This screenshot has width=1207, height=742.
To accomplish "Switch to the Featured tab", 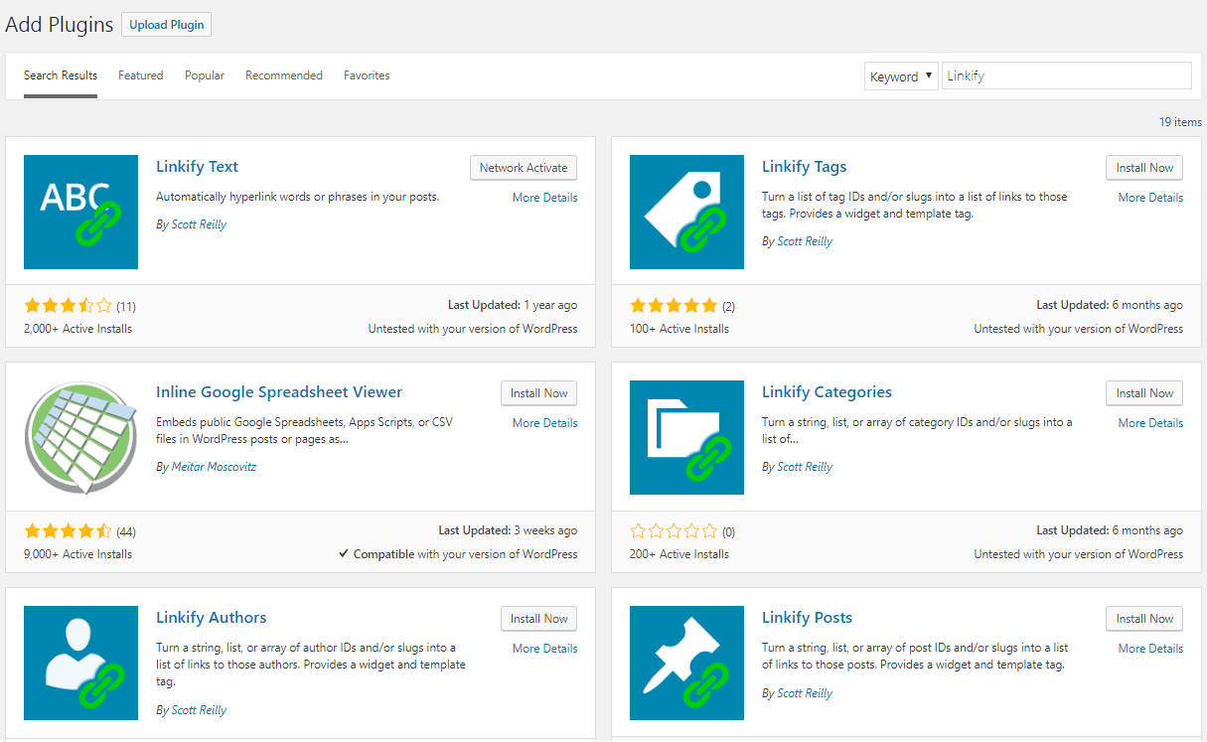I will pyautogui.click(x=140, y=75).
